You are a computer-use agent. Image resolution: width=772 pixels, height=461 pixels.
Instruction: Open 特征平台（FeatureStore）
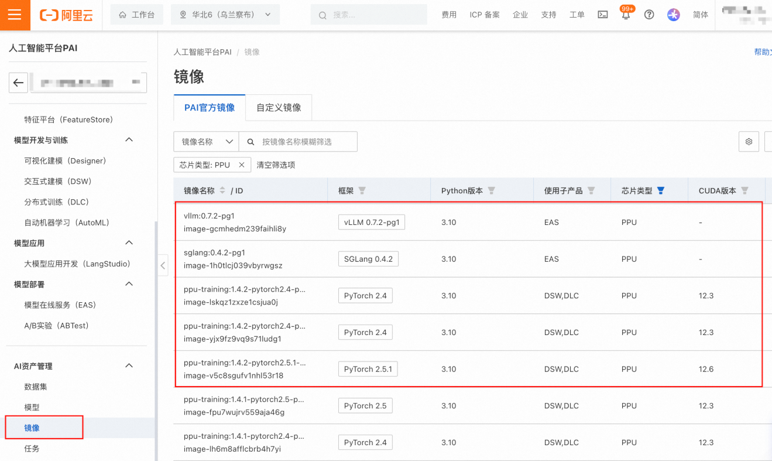point(68,119)
